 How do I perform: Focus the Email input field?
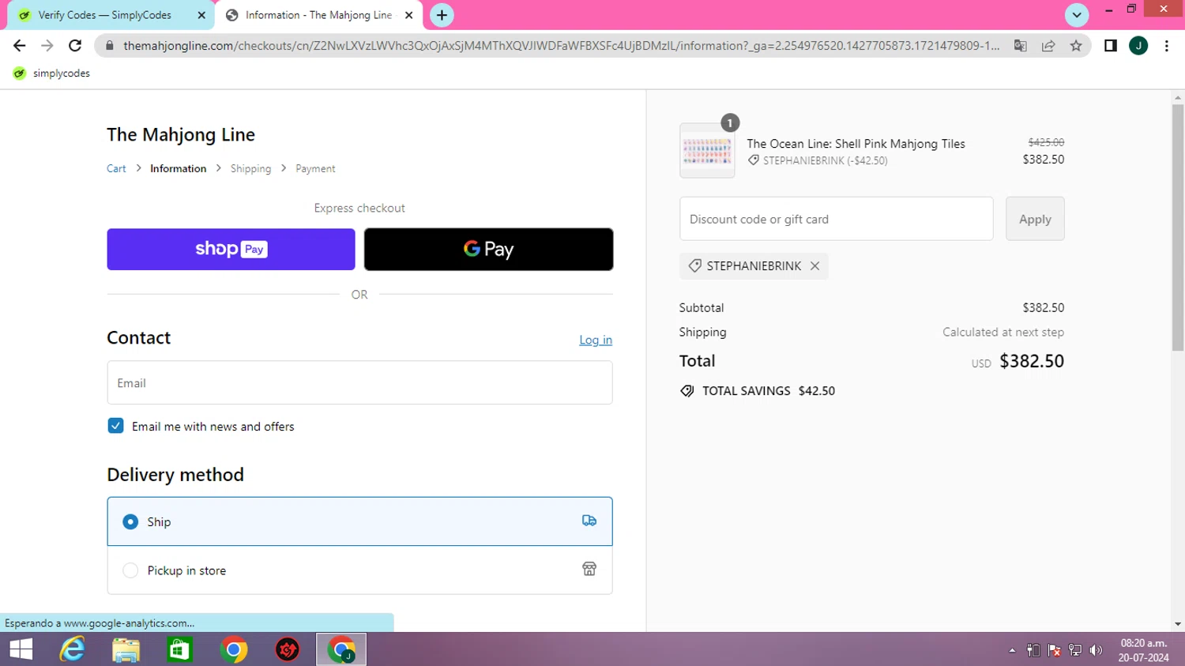[359, 383]
